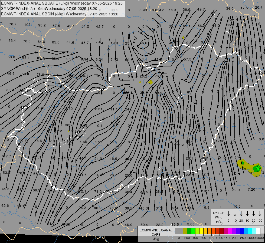
Task: Click the map value 8.60
Action: click(x=83, y=142)
